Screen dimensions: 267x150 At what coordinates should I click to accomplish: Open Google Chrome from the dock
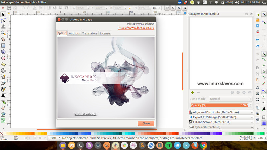[204, 145]
